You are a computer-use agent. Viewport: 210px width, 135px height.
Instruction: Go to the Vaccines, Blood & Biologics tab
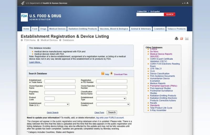tap(114, 29)
